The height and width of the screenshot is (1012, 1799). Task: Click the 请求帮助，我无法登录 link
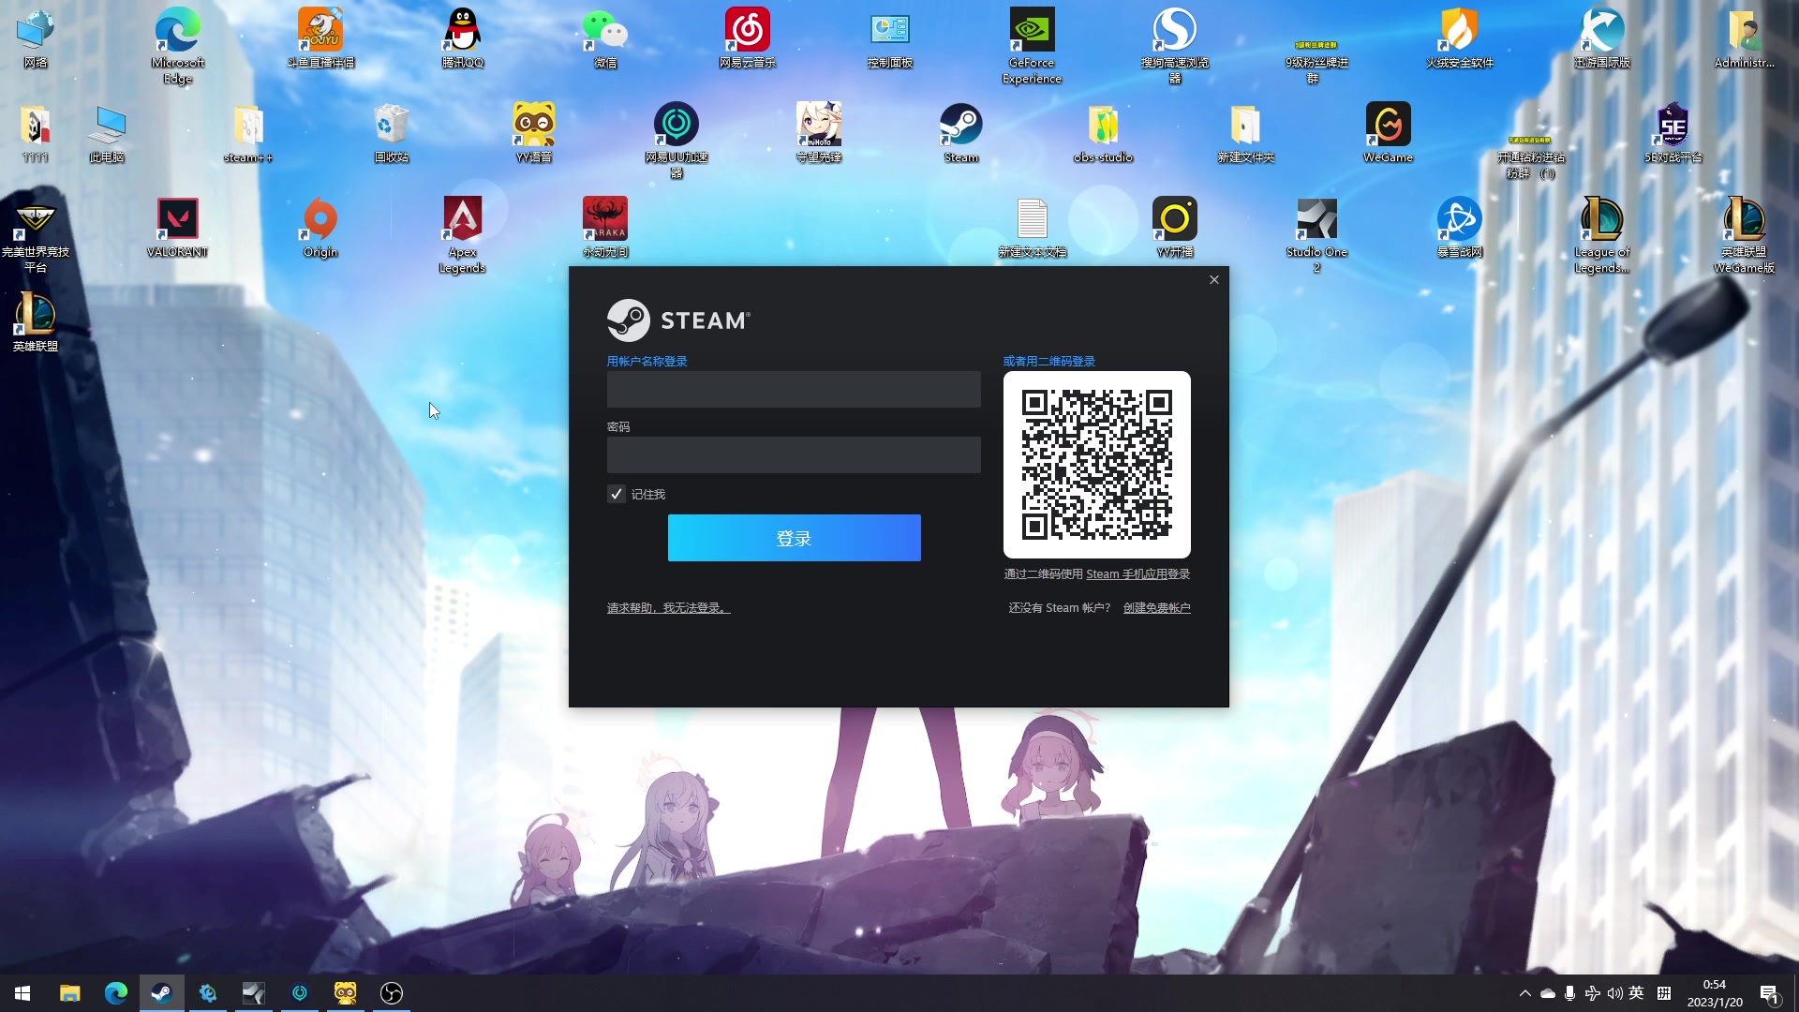pyautogui.click(x=668, y=608)
